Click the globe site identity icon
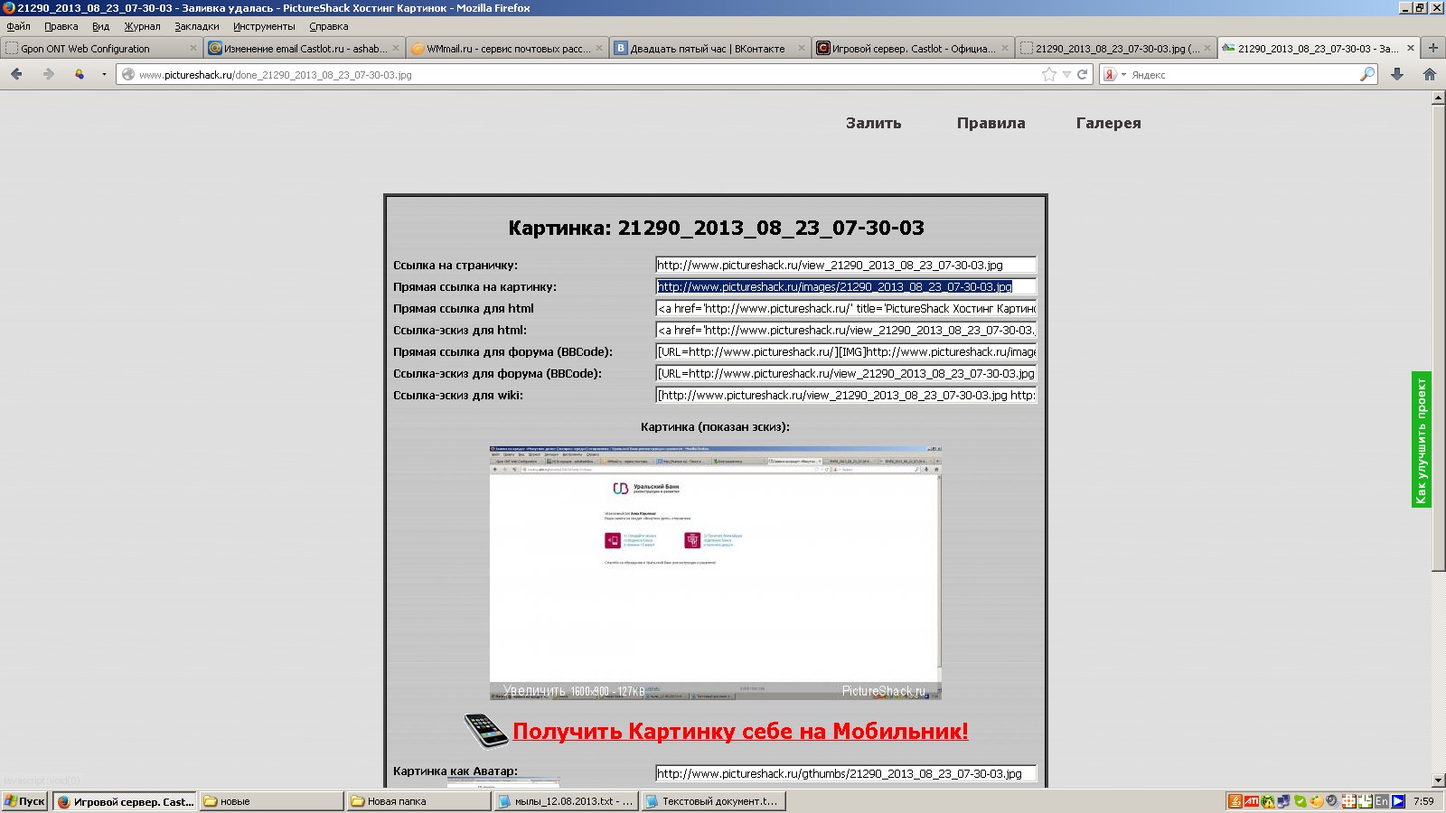 (x=128, y=75)
